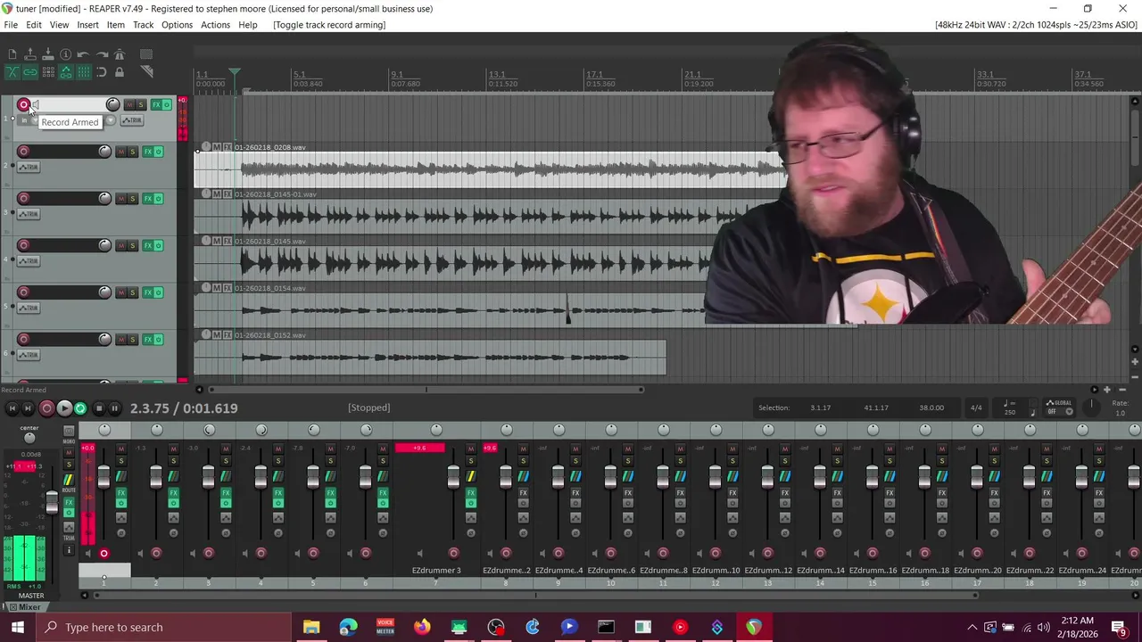Open File Explorer from the taskbar

pyautogui.click(x=311, y=627)
